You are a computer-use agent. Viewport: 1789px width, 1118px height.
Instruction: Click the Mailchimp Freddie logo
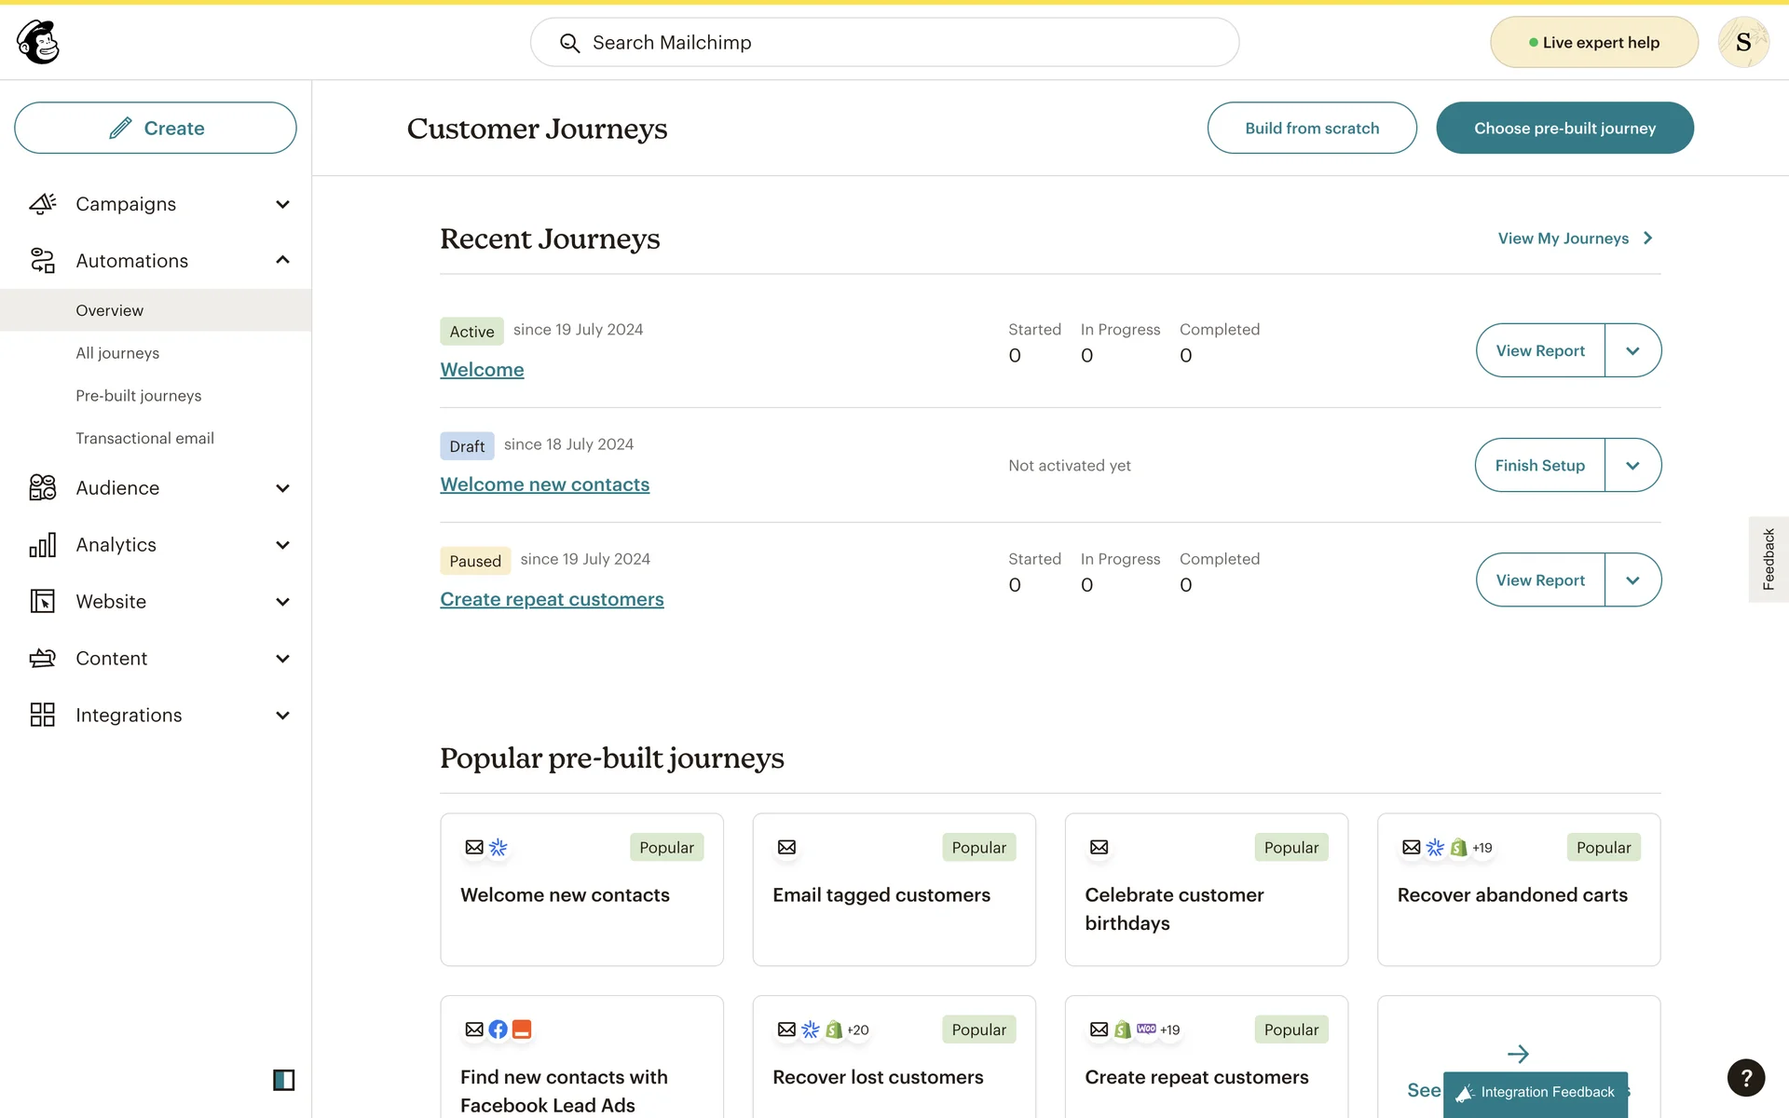[x=38, y=42]
